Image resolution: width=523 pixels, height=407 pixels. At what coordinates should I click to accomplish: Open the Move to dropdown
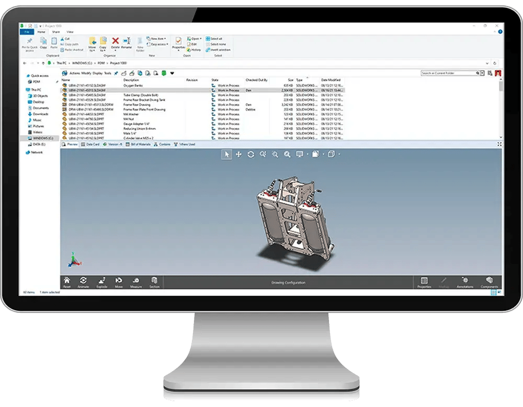click(x=92, y=44)
